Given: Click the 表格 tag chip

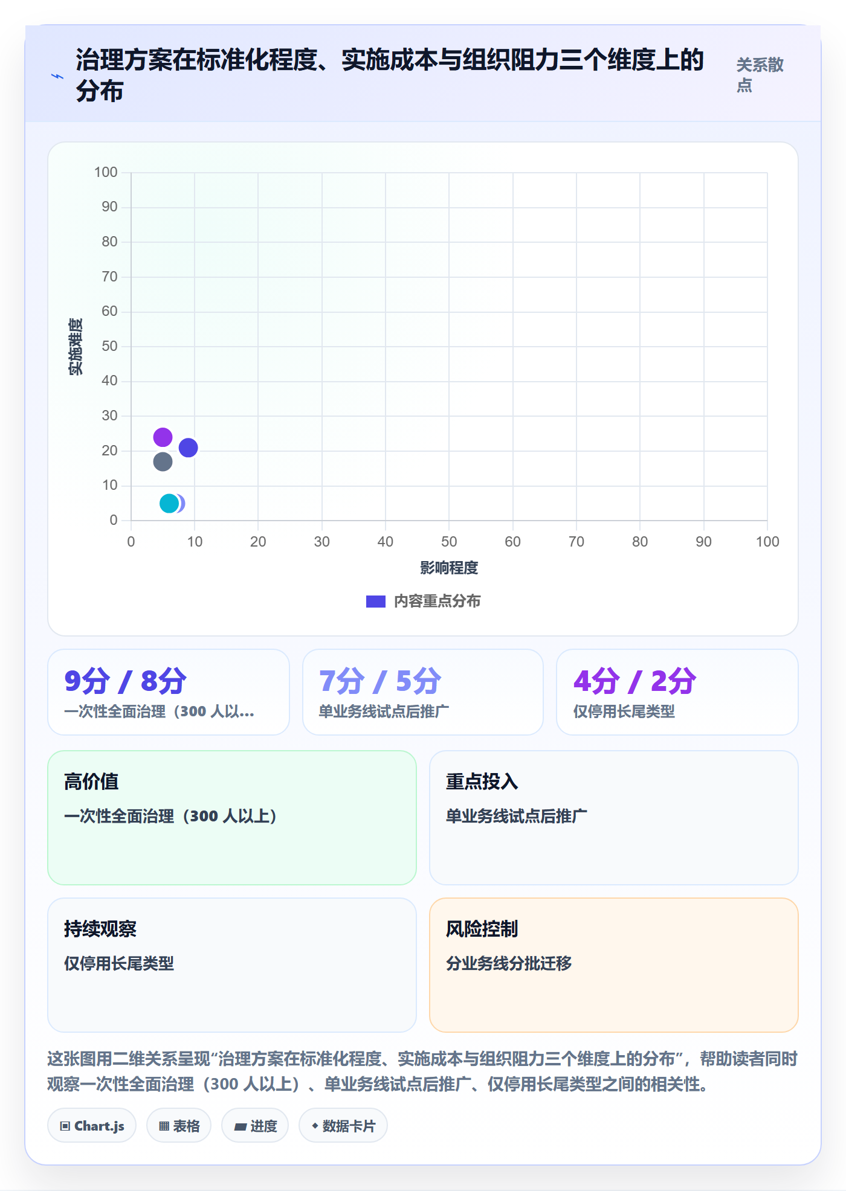Looking at the screenshot, I should [x=179, y=1126].
